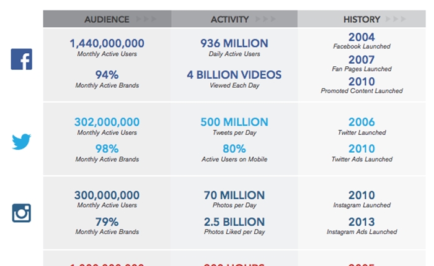Click the 4 Billion Videos statistic
Image resolution: width=434 pixels, height=266 pixels.
tap(234, 75)
